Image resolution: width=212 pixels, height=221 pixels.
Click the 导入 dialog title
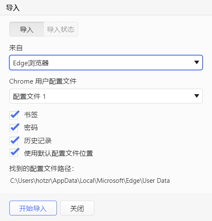(x=13, y=8)
